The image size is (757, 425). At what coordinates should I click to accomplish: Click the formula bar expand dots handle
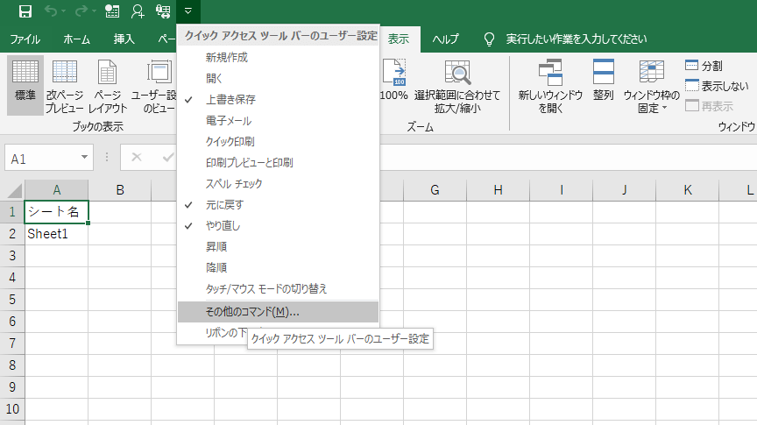(107, 158)
